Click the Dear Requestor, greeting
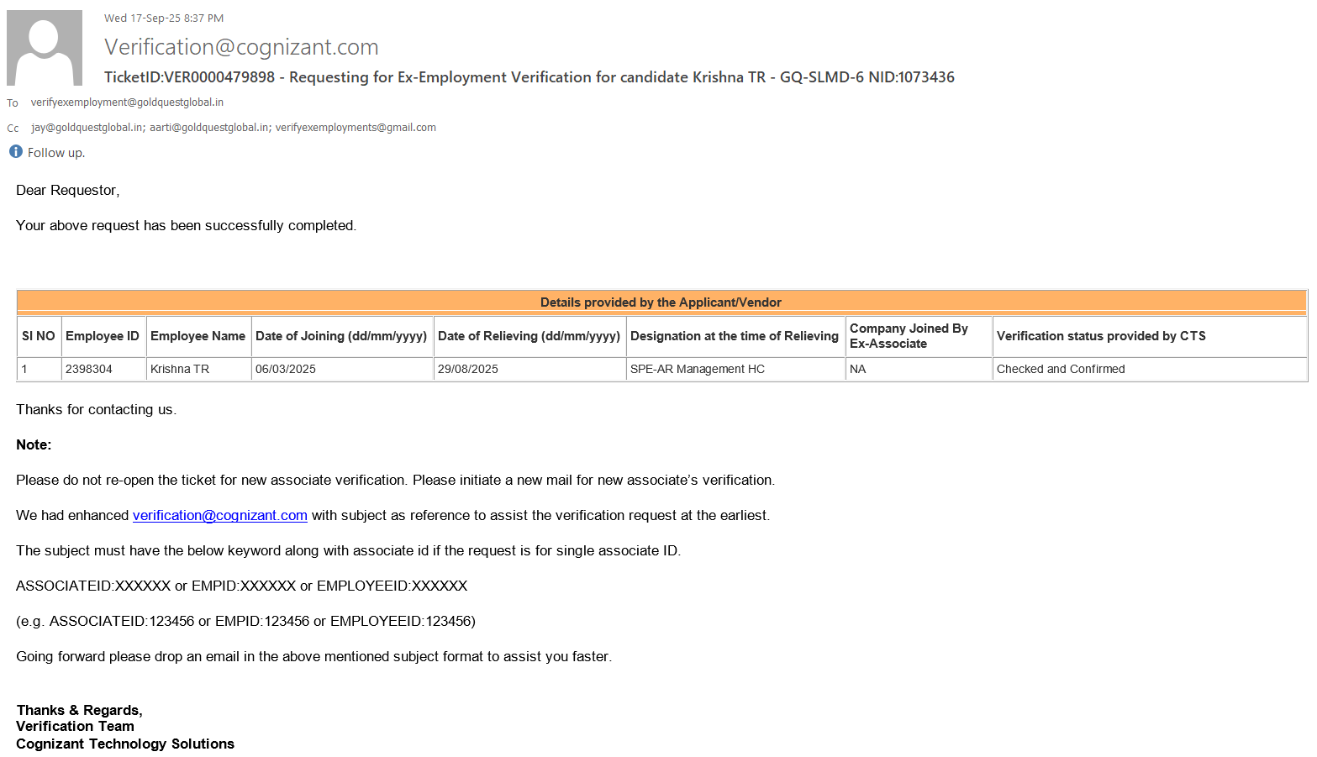The height and width of the screenshot is (757, 1317). [x=68, y=191]
